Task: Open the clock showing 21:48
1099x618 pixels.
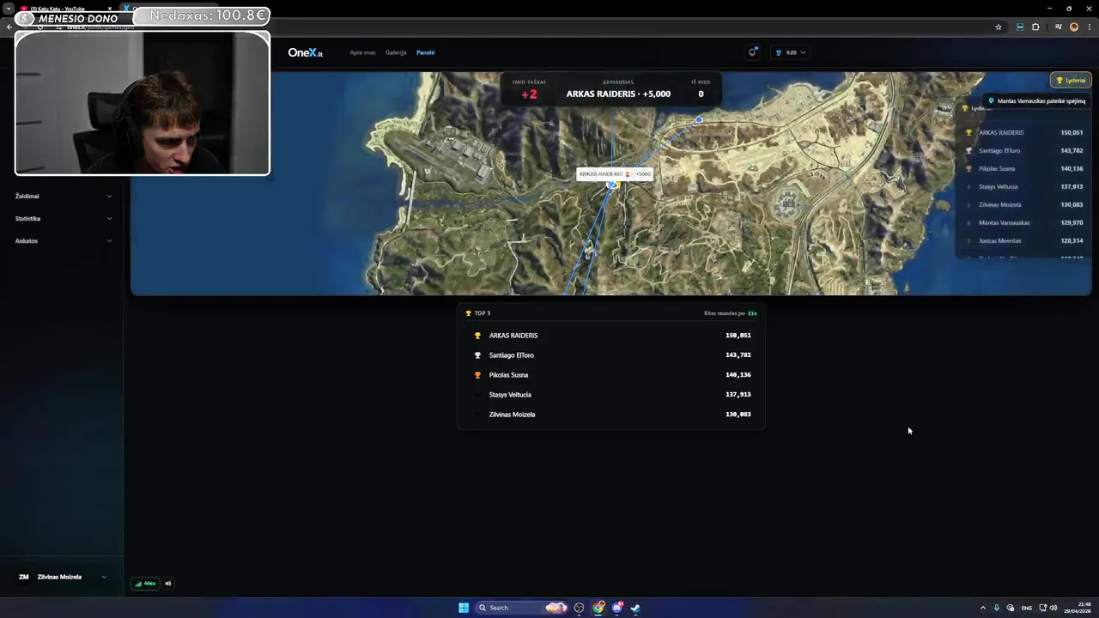Action: pos(1078,608)
